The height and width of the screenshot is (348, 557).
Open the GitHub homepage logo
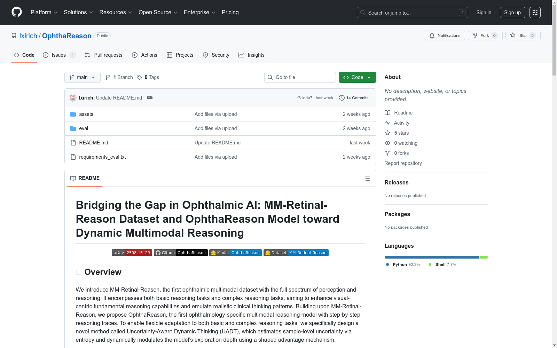[x=17, y=12]
